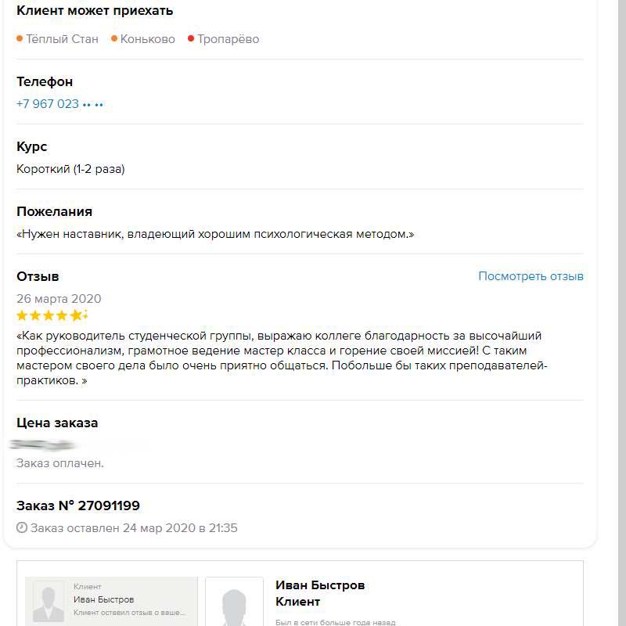Click the orange metro dot beside Тёплый Стан
626x626 pixels.
point(20,38)
